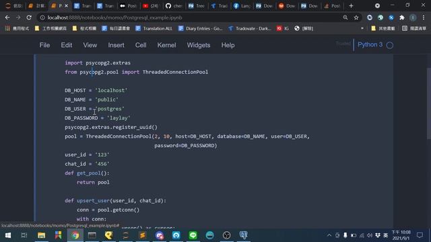The width and height of the screenshot is (431, 242).
Task: Open the zoom magnifier in address bar
Action: pyautogui.click(x=345, y=17)
